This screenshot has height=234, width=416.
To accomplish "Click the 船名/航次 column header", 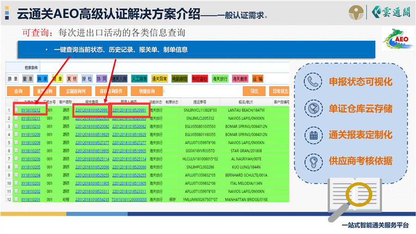I will (246, 102).
